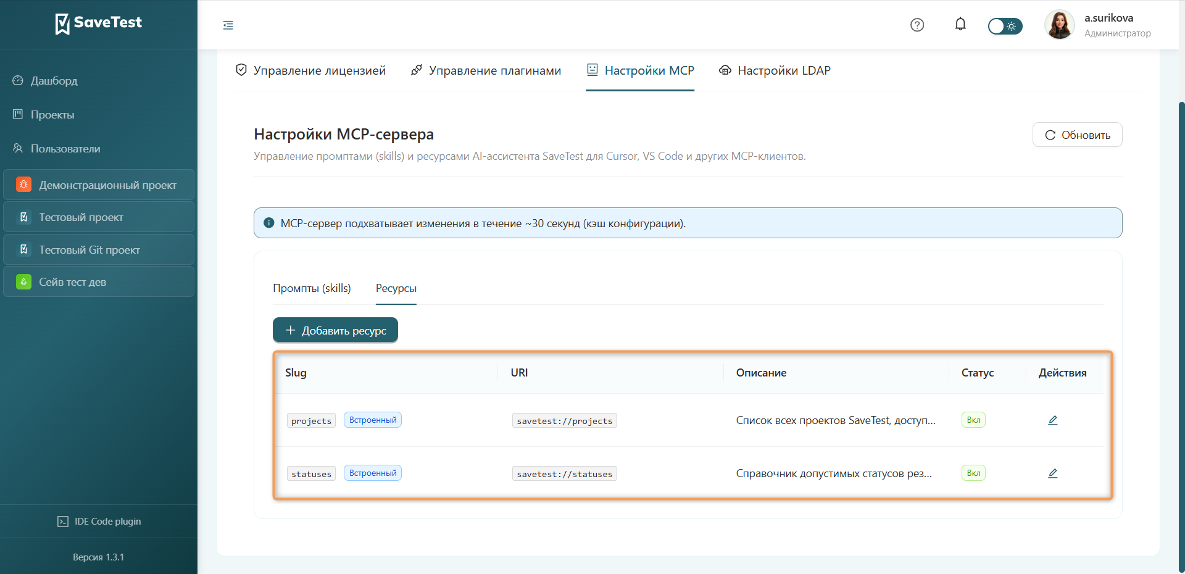This screenshot has width=1185, height=574.
Task: Click savetest://projects URI
Action: tap(565, 421)
